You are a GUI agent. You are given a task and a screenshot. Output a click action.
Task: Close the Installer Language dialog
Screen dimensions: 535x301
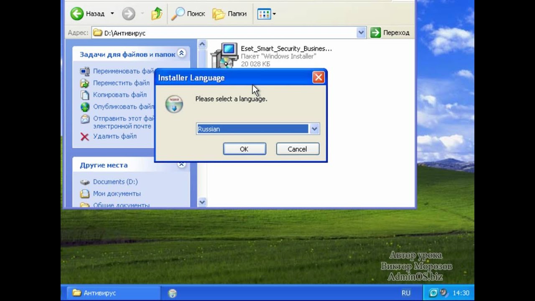[318, 77]
